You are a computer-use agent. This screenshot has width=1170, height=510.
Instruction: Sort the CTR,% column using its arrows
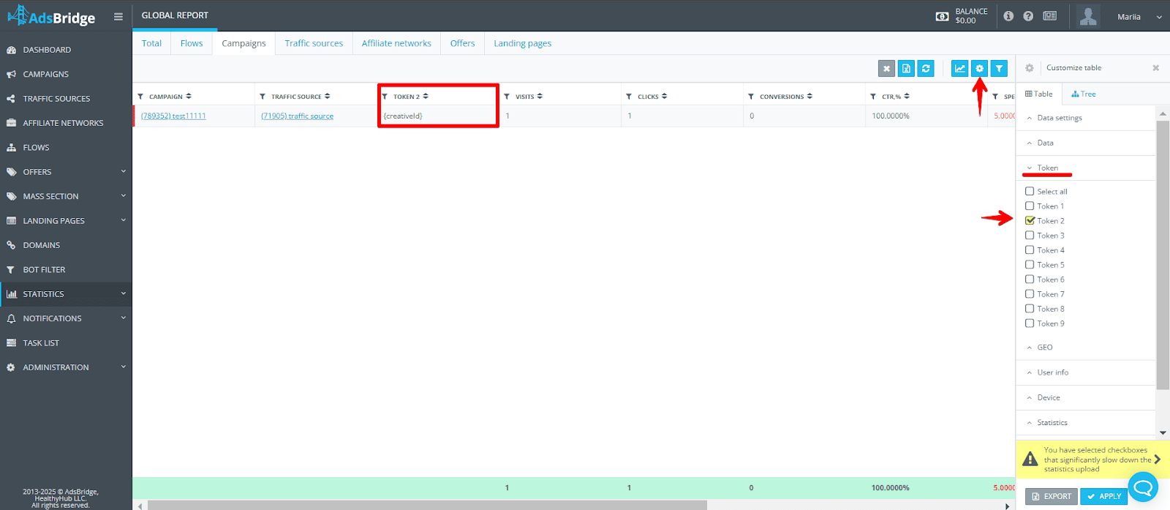(907, 96)
